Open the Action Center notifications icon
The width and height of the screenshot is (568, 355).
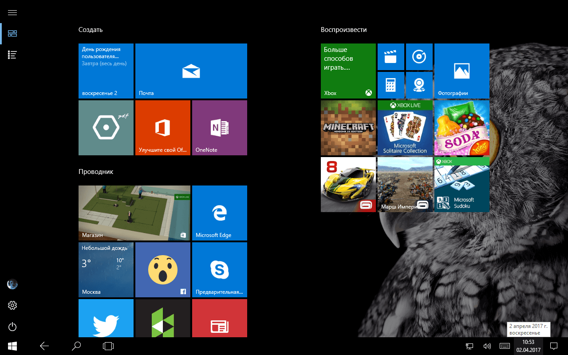click(554, 346)
